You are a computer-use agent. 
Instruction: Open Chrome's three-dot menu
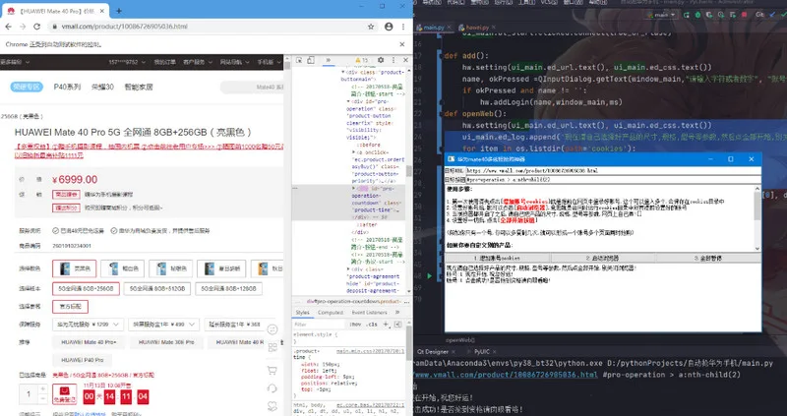coord(403,27)
